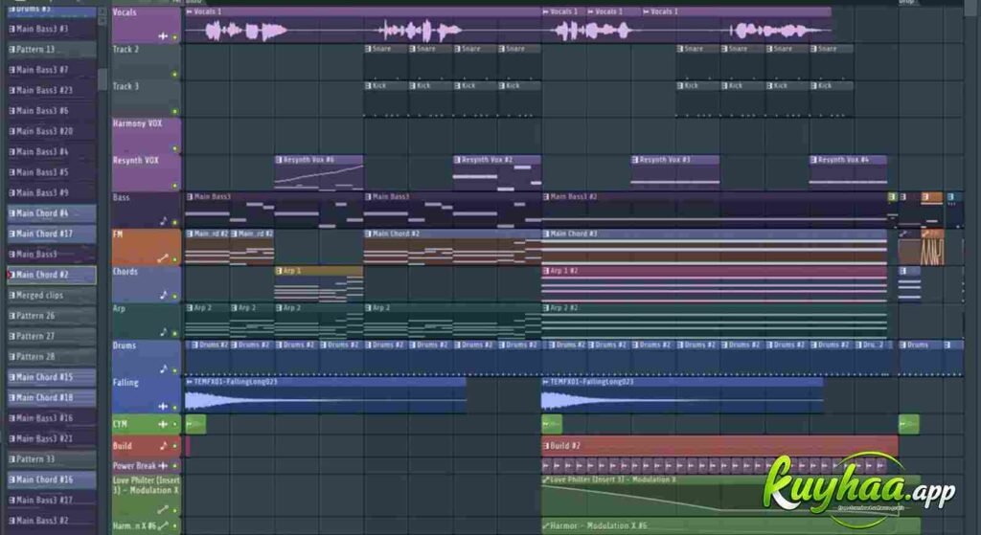Click the note icon on the Drums track
Screen dimensions: 981x535
(x=164, y=368)
